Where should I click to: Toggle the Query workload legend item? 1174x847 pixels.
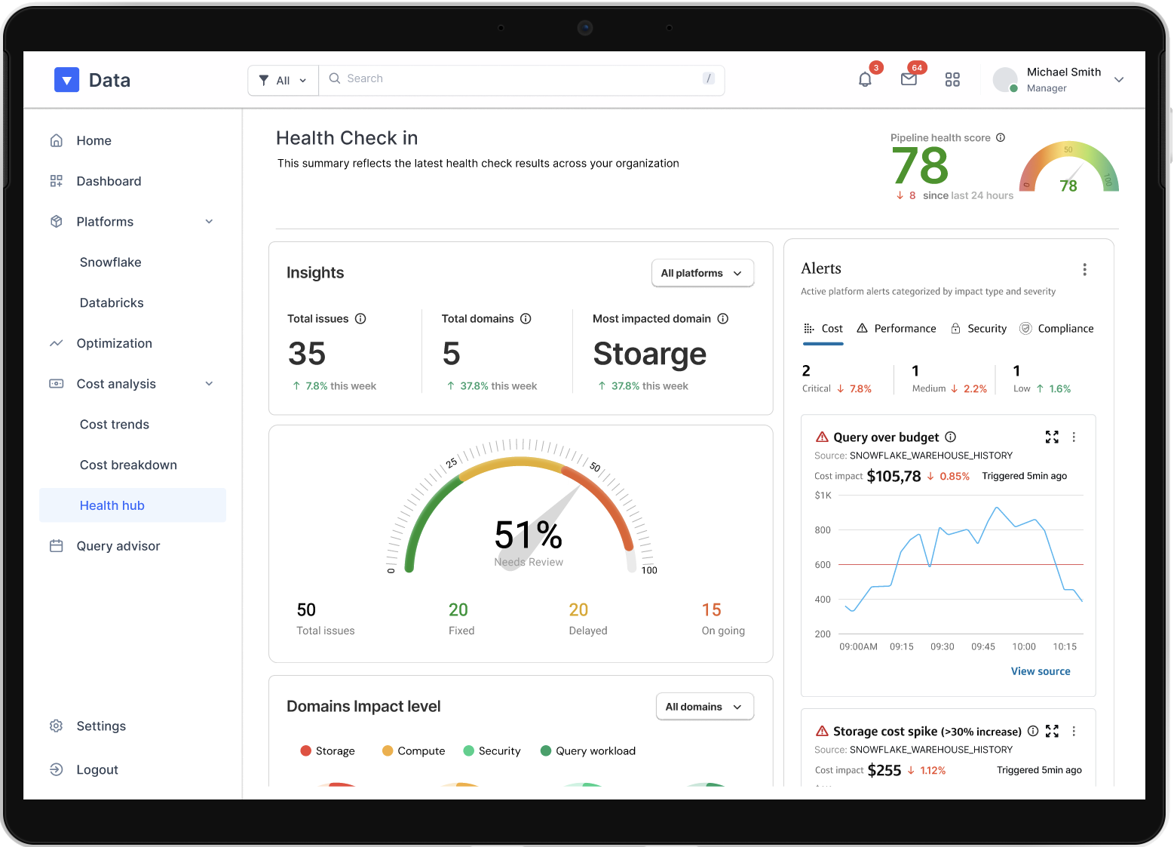pos(588,750)
